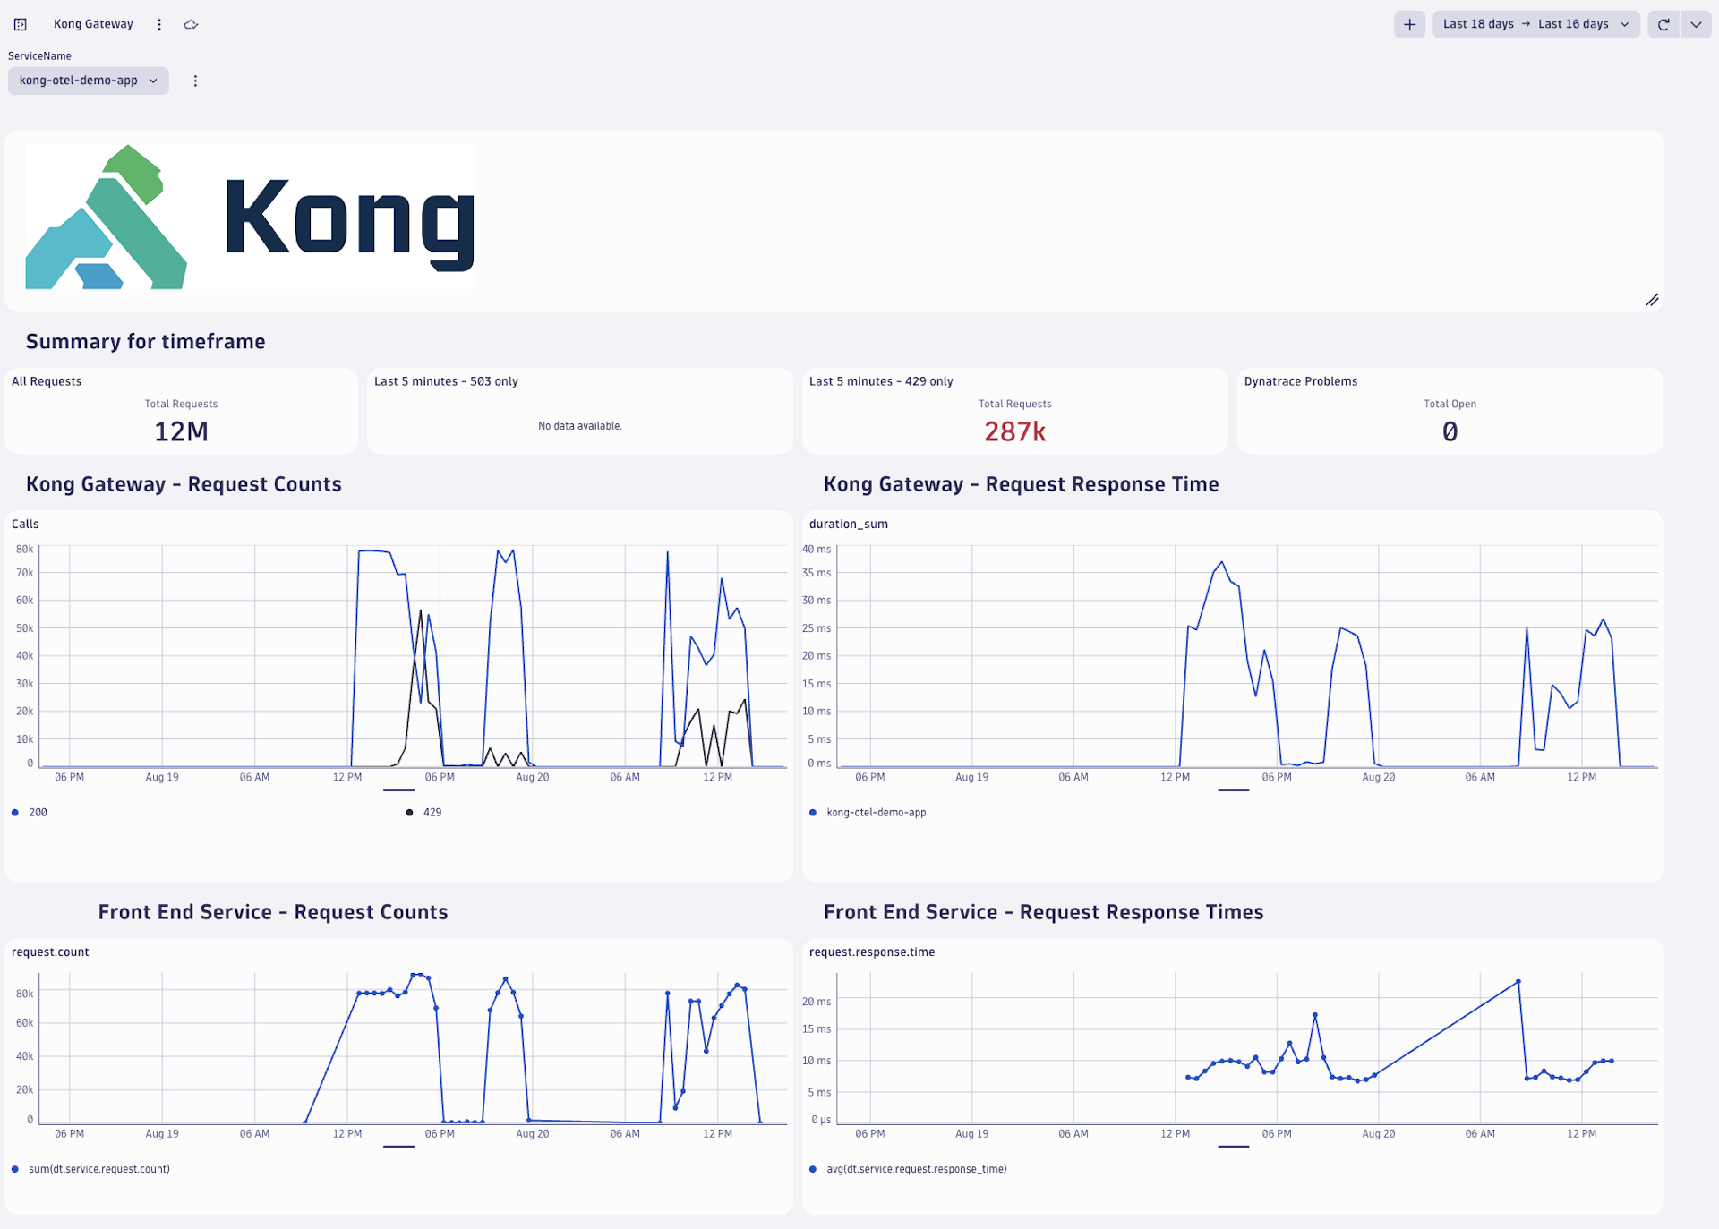The height and width of the screenshot is (1229, 1719).
Task: Click the legend marker for avg(dt.service.request.response_time)
Action: pyautogui.click(x=813, y=1168)
